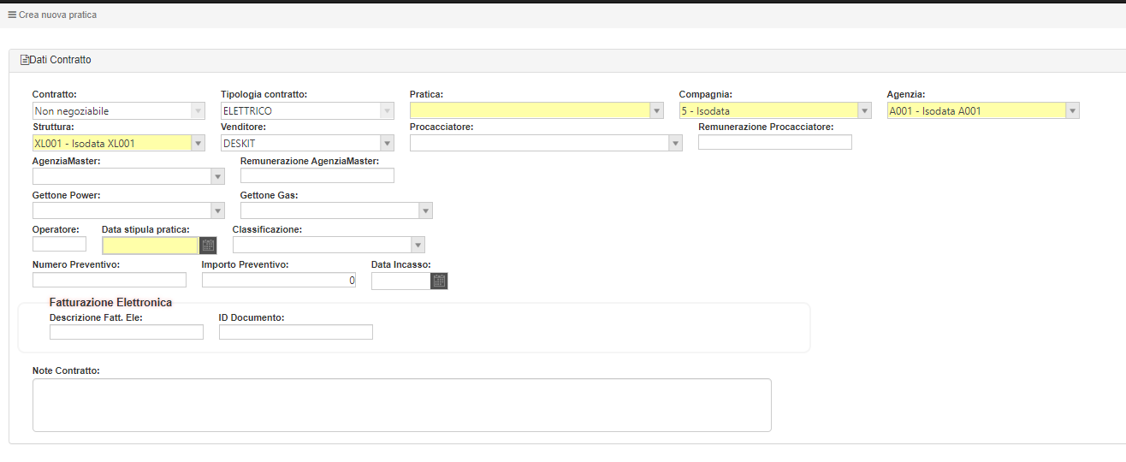1126x462 pixels.
Task: Click the Fatturazione Elettronica section heading
Action: tap(110, 302)
